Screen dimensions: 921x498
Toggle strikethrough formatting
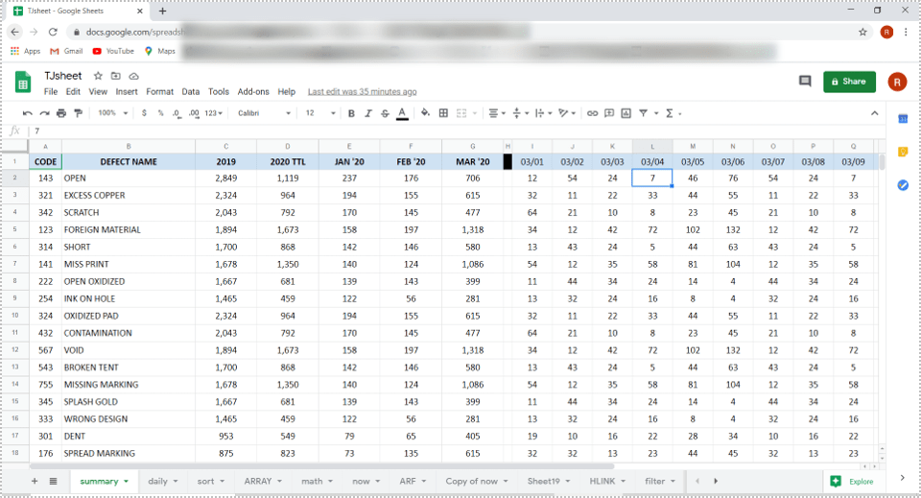tap(385, 113)
